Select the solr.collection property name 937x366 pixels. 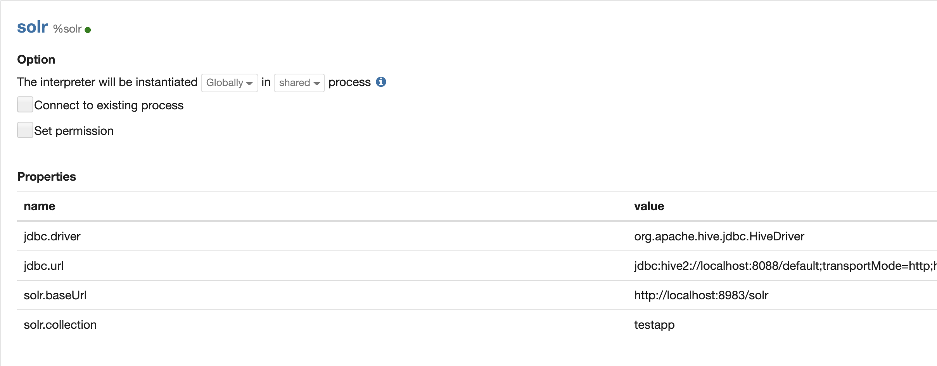(60, 325)
